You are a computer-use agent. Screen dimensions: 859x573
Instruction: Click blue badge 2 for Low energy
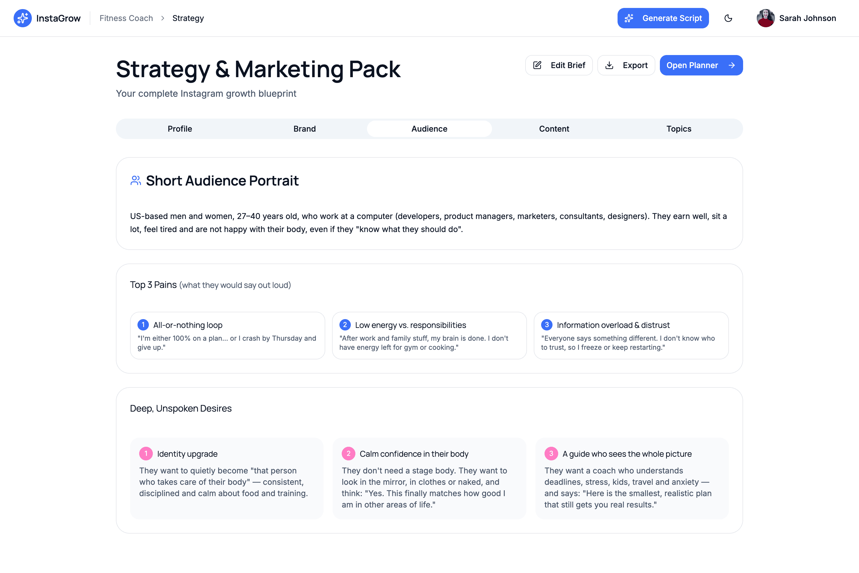click(345, 325)
